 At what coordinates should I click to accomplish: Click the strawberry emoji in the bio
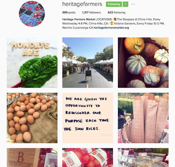(115, 19)
